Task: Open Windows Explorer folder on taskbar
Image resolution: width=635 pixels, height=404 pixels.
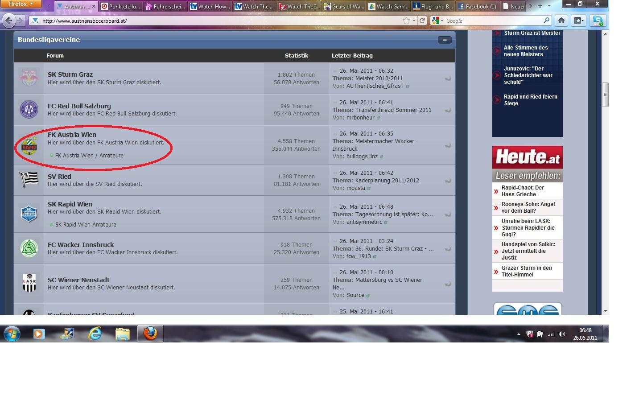Action: point(123,334)
